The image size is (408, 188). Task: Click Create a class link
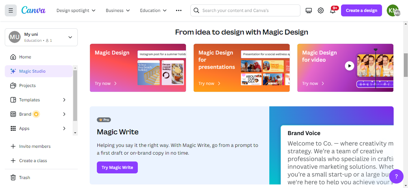(x=33, y=161)
